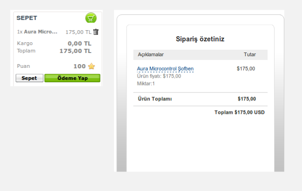Select the Kargo 0,00 TL amount
Image resolution: width=302 pixels, height=191 pixels.
[79, 44]
